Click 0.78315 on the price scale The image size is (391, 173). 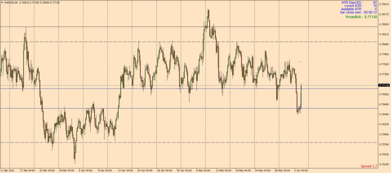click(x=384, y=34)
